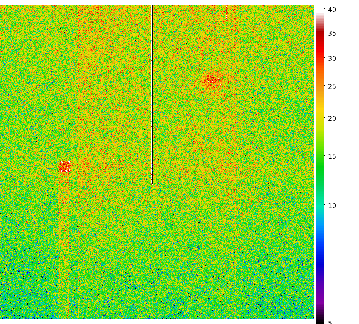
Task: Click the colorbar label 40
Action: (x=332, y=10)
